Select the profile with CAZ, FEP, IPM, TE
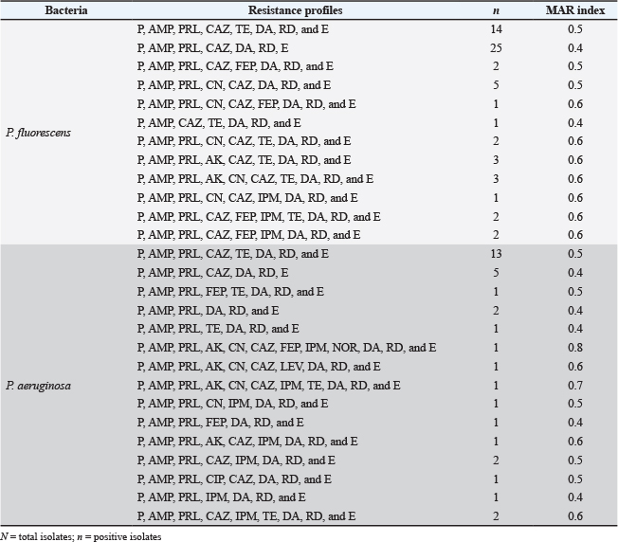618x542 pixels. 260,216
